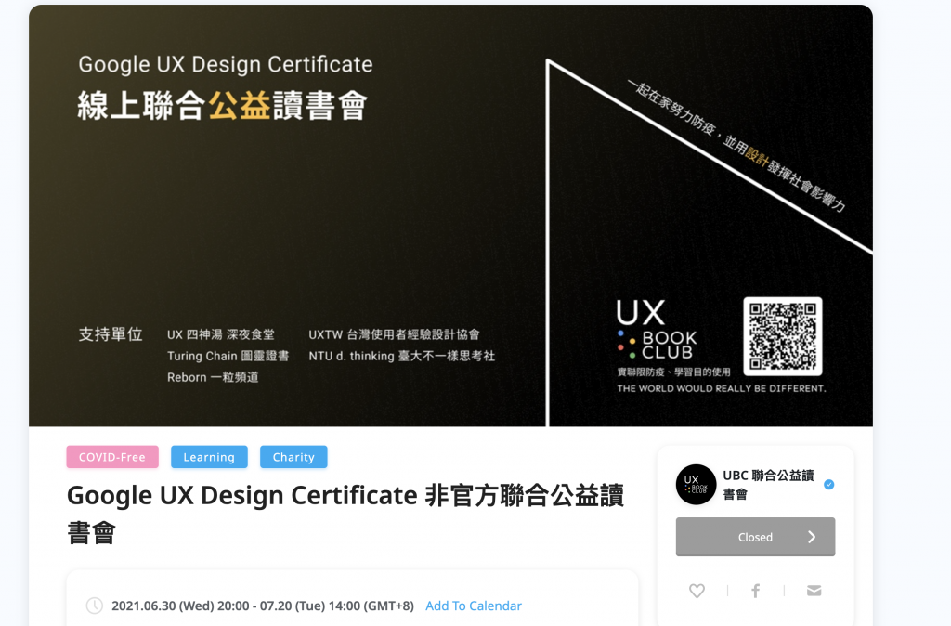Image resolution: width=951 pixels, height=626 pixels.
Task: Click the QR code in banner
Action: (x=783, y=336)
